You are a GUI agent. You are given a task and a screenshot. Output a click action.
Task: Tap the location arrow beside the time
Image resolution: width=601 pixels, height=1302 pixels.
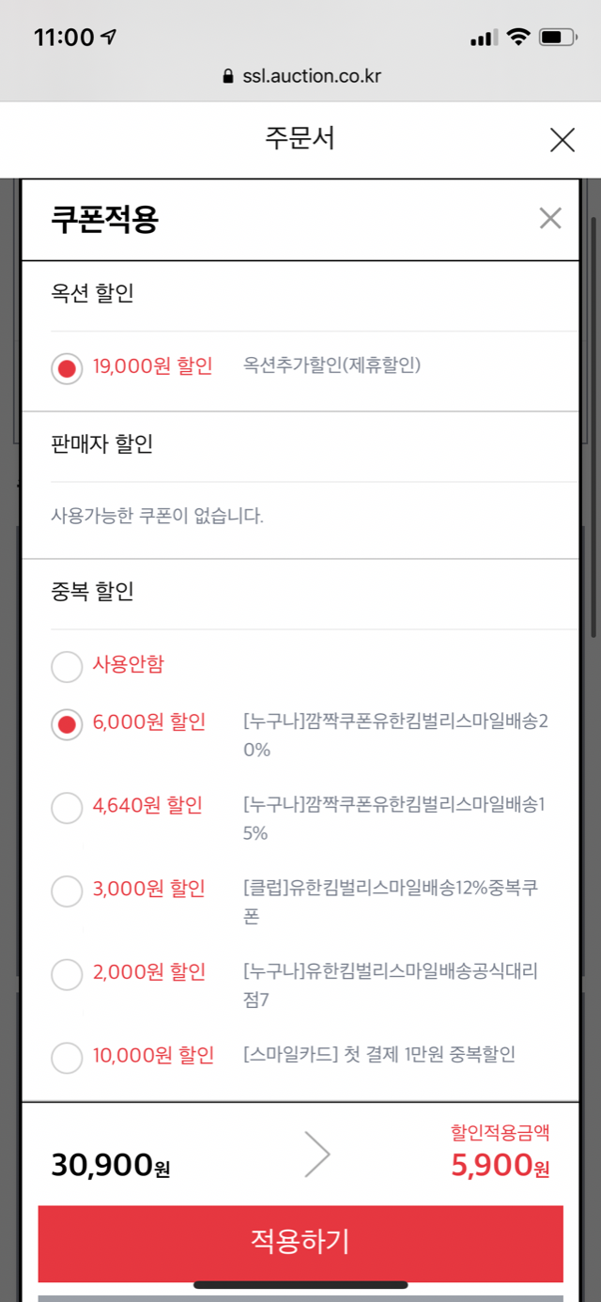tap(109, 38)
